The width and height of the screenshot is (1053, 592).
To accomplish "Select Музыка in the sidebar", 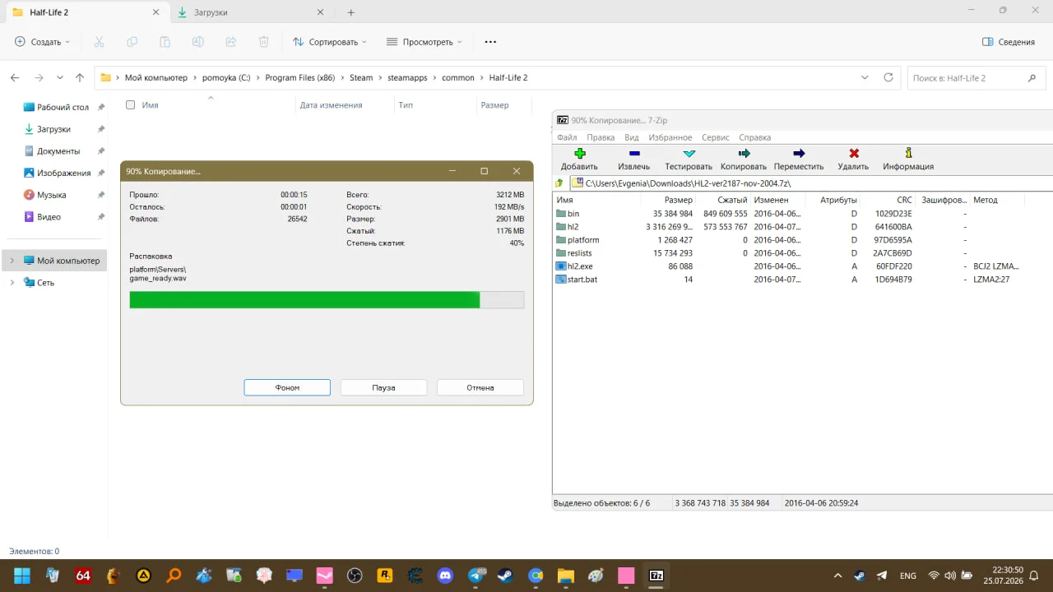I will pos(54,195).
